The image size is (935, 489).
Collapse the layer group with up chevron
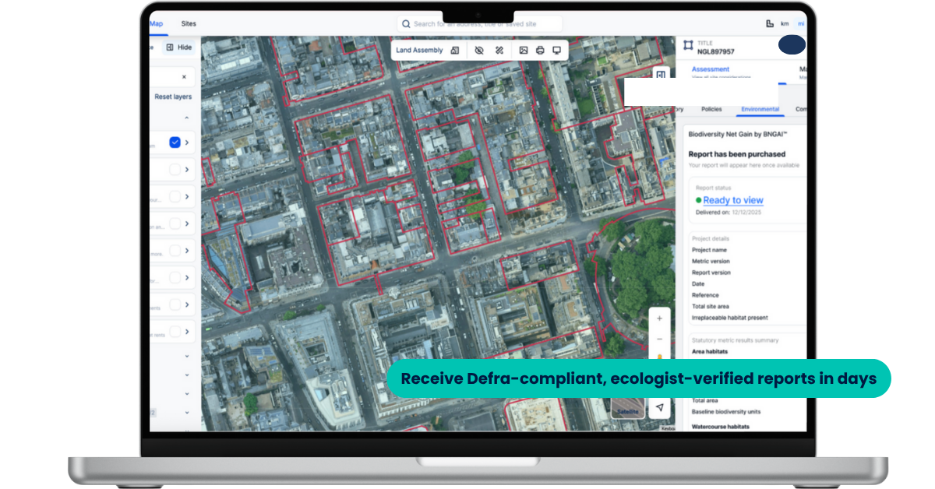[186, 118]
